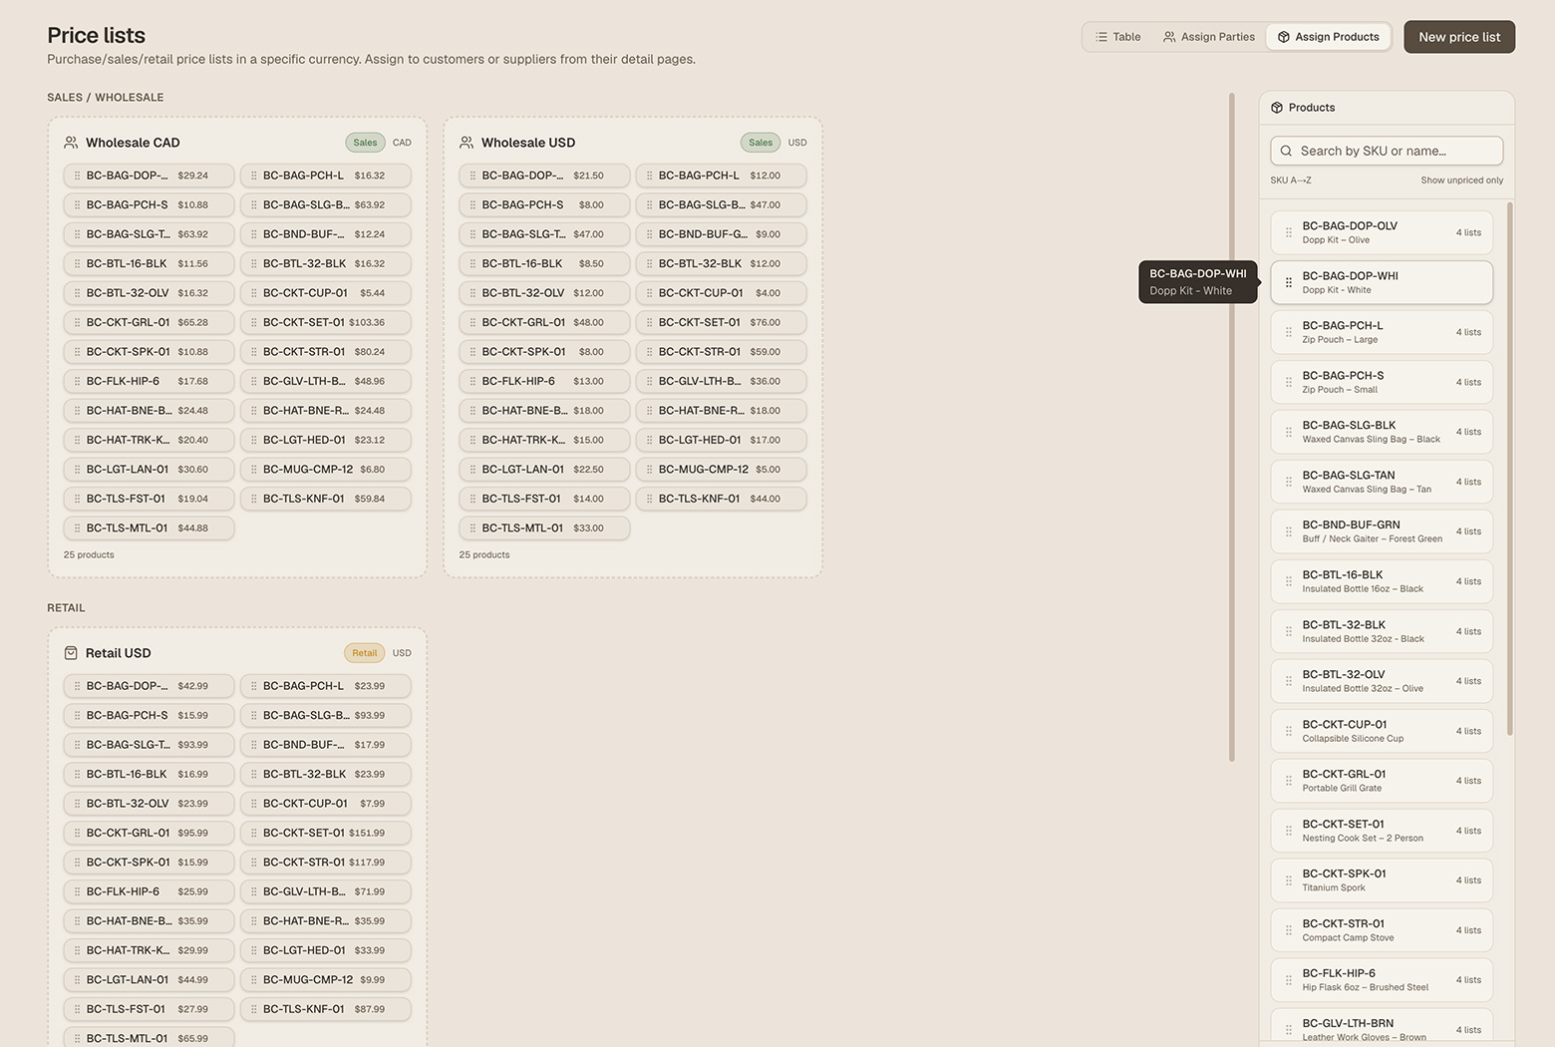
Task: Switch to the Assign Parties tab
Action: point(1208,37)
